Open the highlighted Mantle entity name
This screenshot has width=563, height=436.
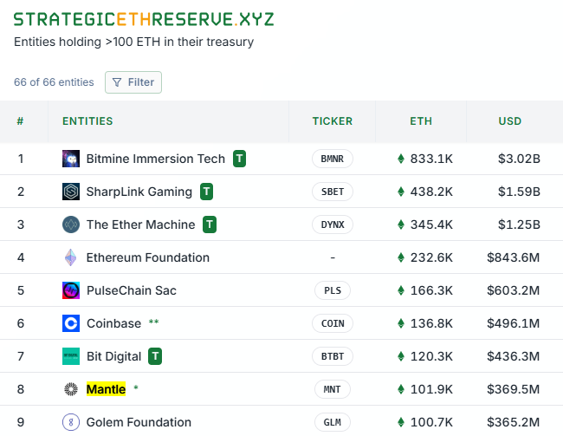point(106,389)
